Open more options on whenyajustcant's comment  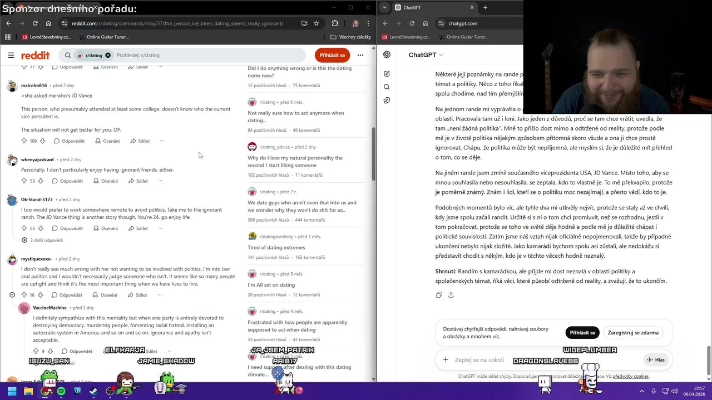(x=160, y=181)
